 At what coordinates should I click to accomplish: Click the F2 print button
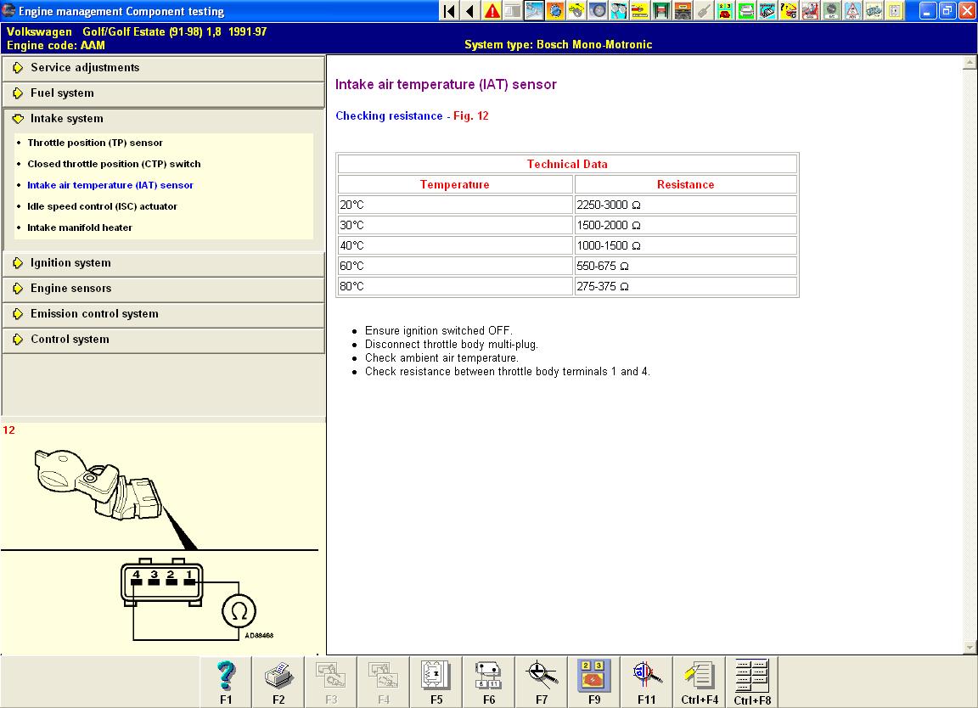tap(278, 681)
